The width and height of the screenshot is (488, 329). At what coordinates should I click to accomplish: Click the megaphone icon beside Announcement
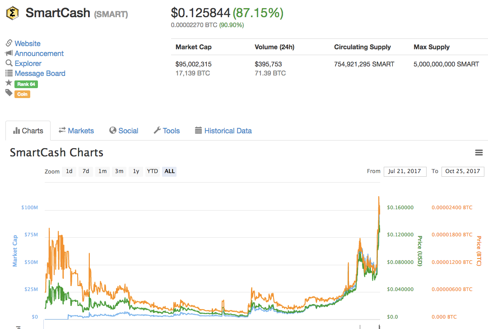(9, 53)
